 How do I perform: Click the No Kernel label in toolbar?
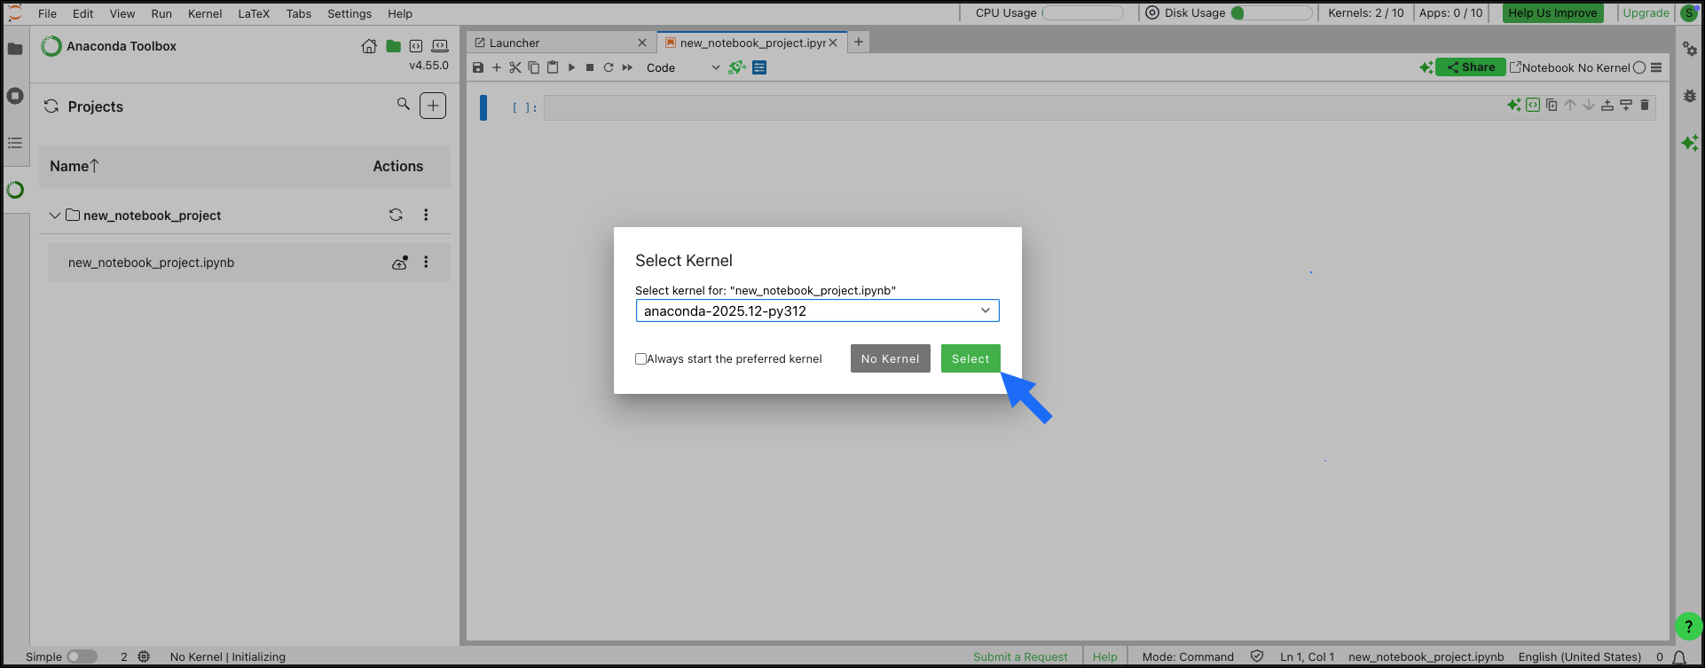tap(1604, 67)
